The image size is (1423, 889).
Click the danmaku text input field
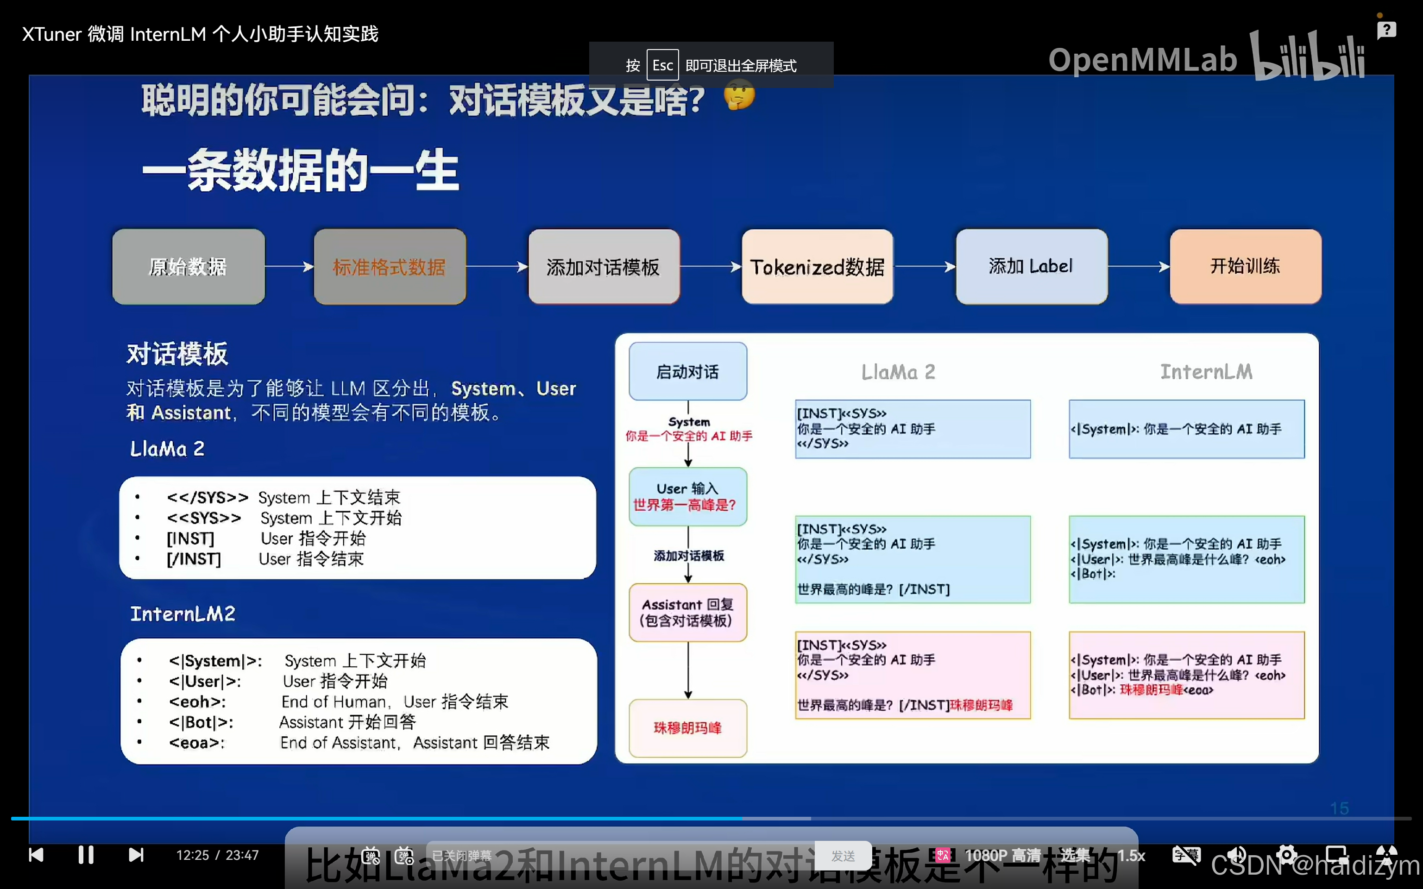coord(620,856)
